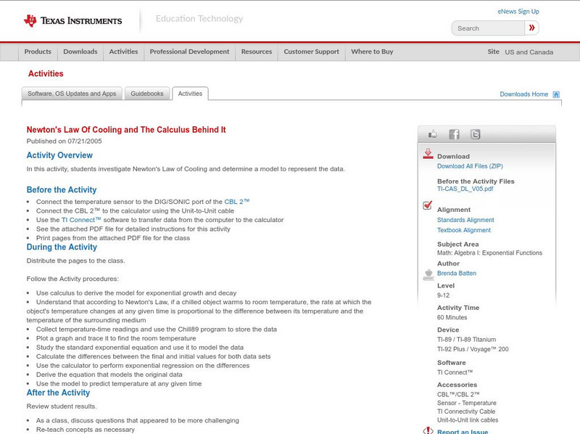This screenshot has width=580, height=434.
Task: Click the Newton's Law Of Cooling title
Action: tap(126, 130)
